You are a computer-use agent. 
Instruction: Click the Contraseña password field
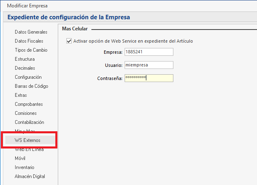[x=148, y=78]
